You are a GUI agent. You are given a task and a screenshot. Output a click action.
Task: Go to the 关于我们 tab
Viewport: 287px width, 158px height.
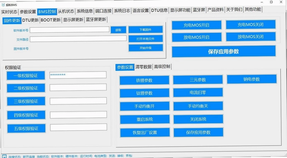234,10
